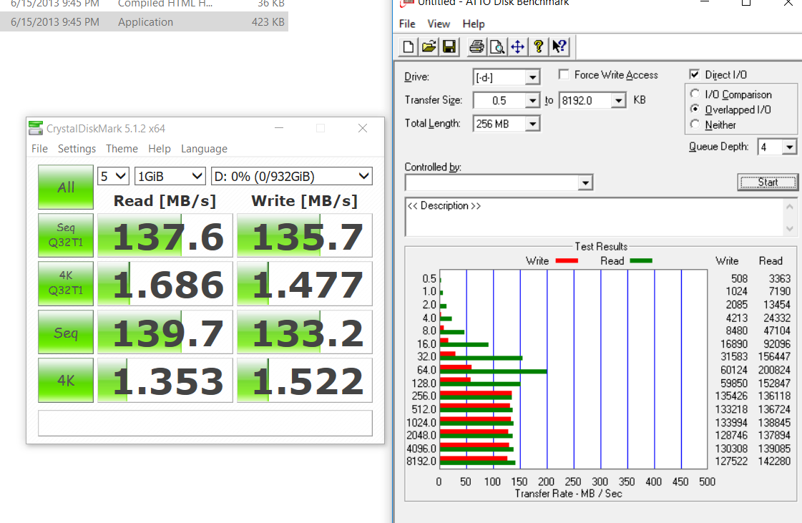Expand the Controlled by dropdown

click(585, 182)
